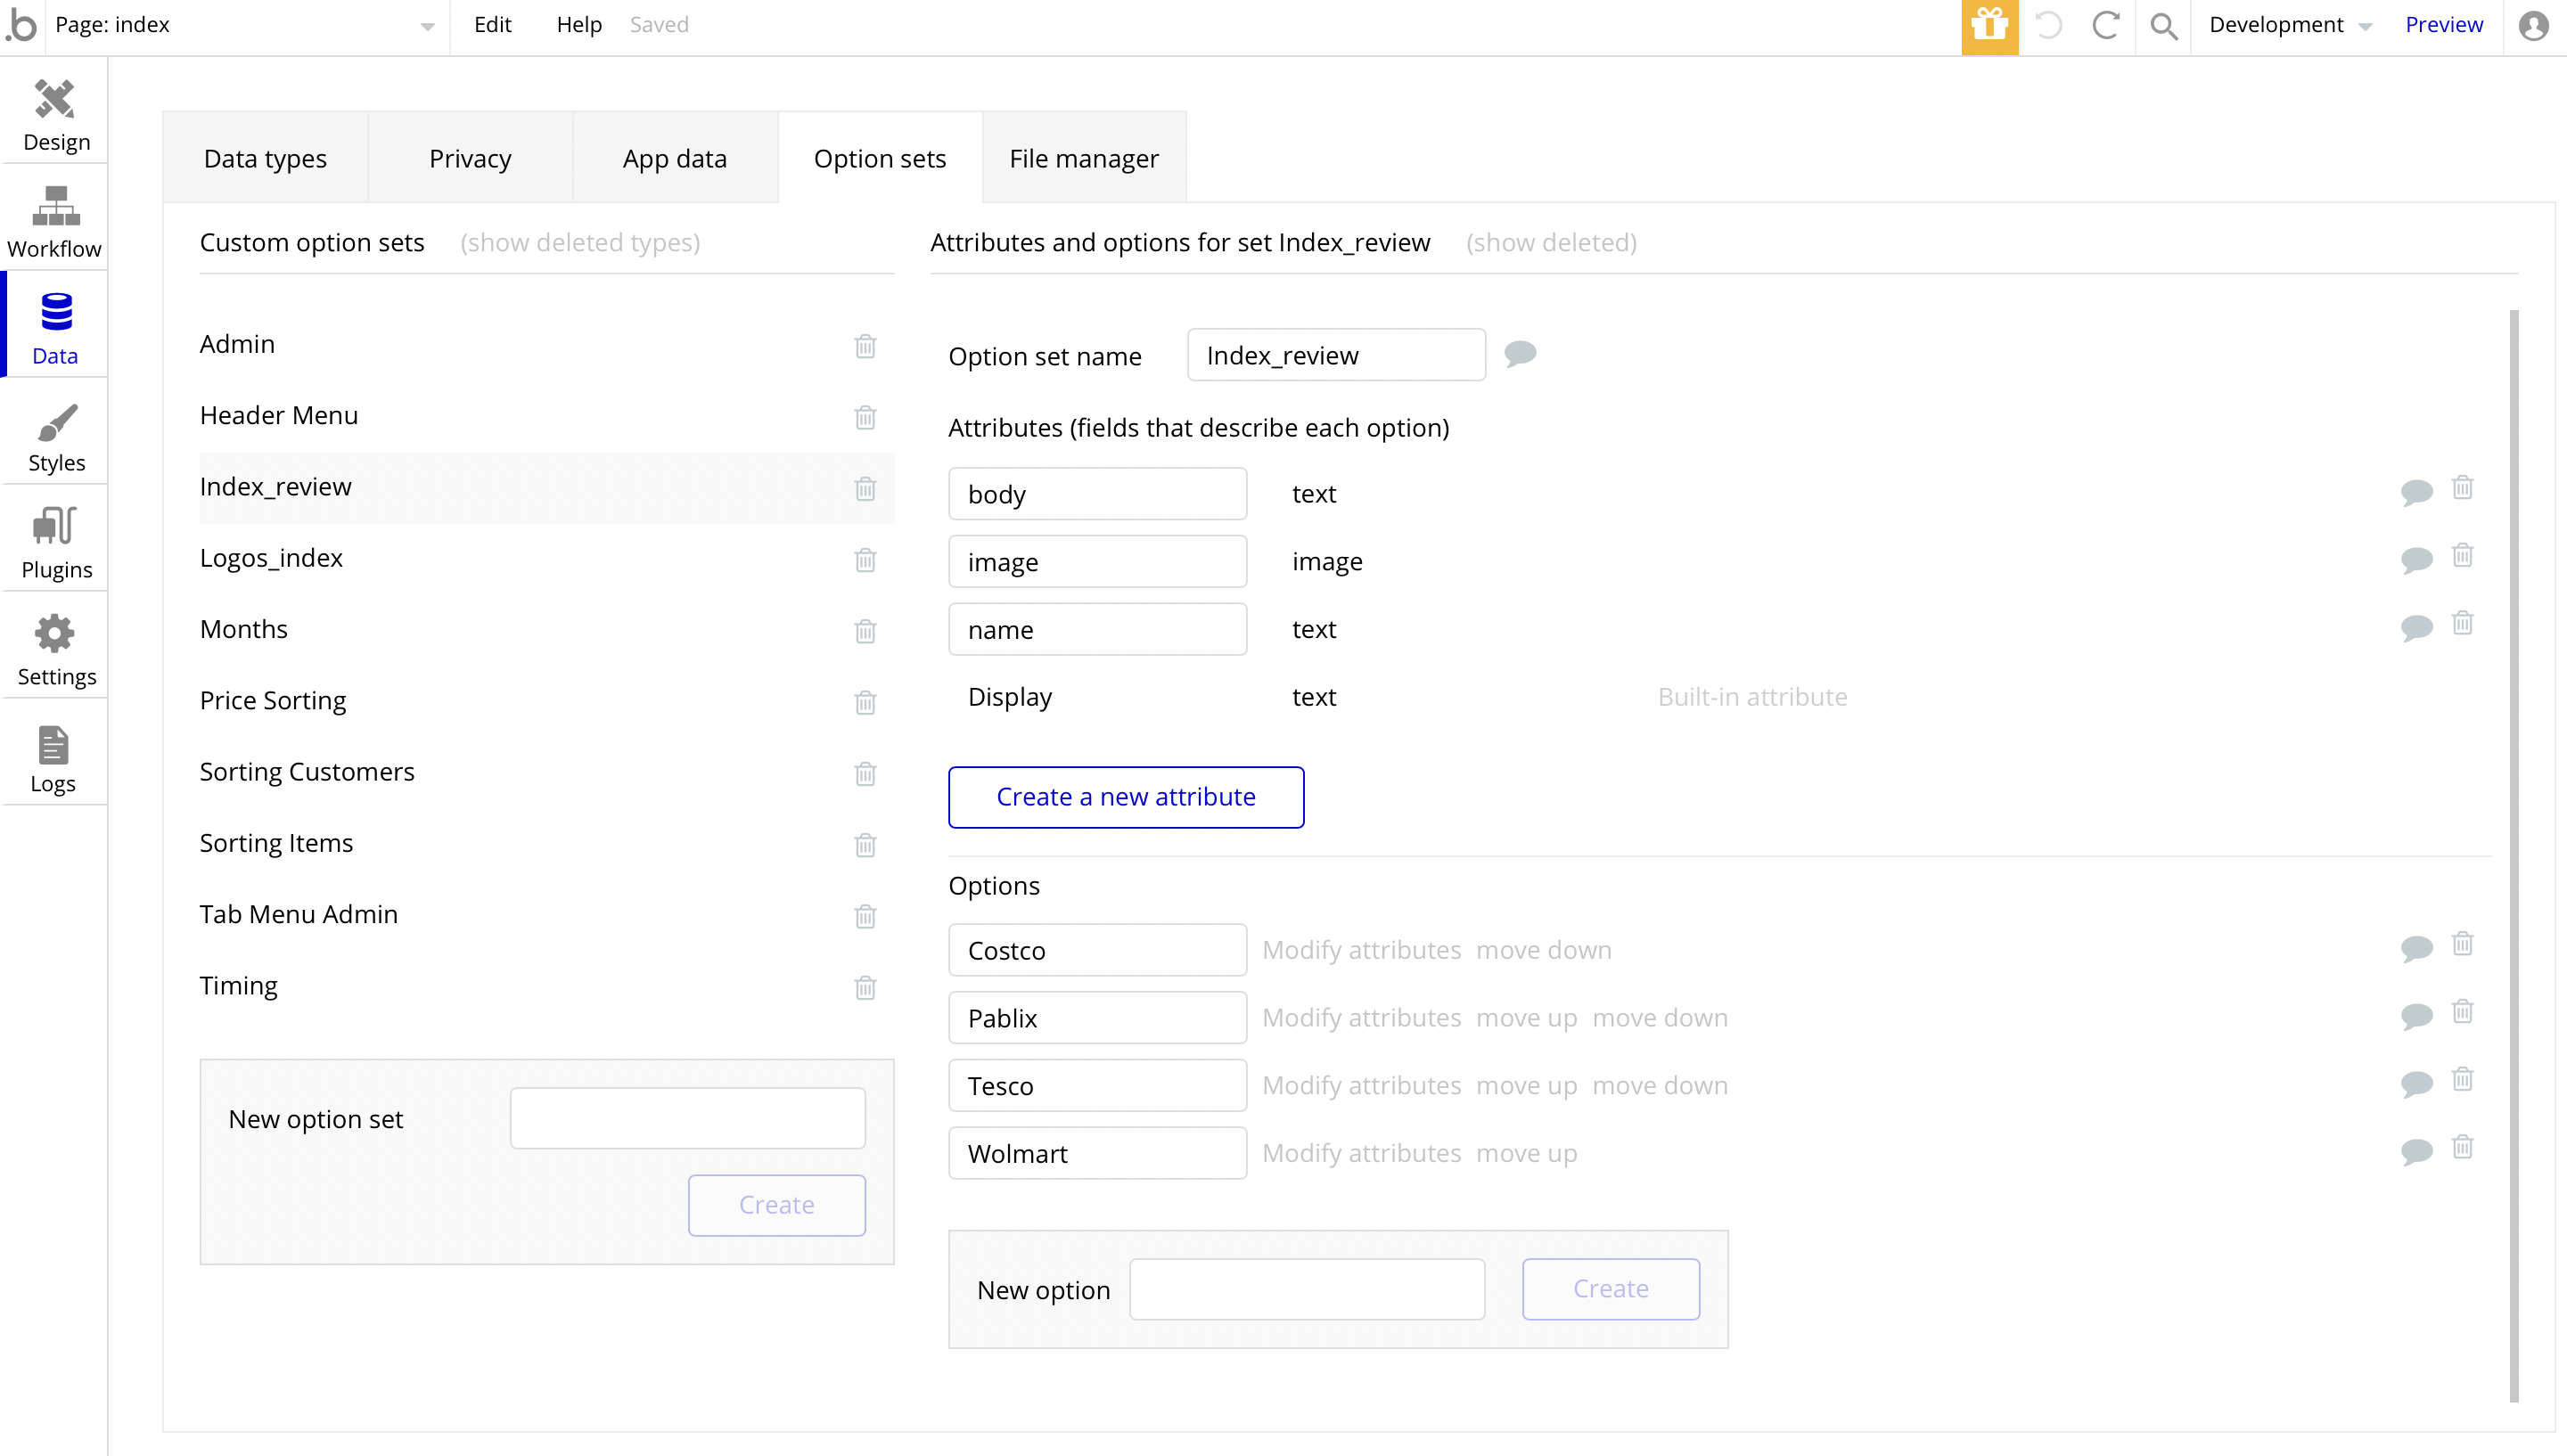Click Modify attributes for Costco
2567x1456 pixels.
pyautogui.click(x=1361, y=950)
